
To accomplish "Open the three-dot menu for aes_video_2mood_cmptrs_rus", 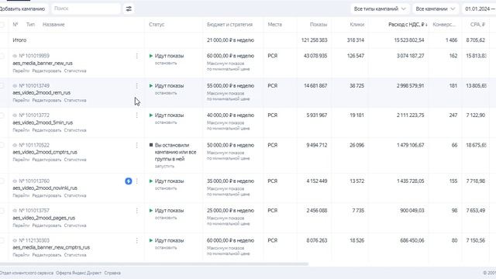I will click(x=136, y=145).
